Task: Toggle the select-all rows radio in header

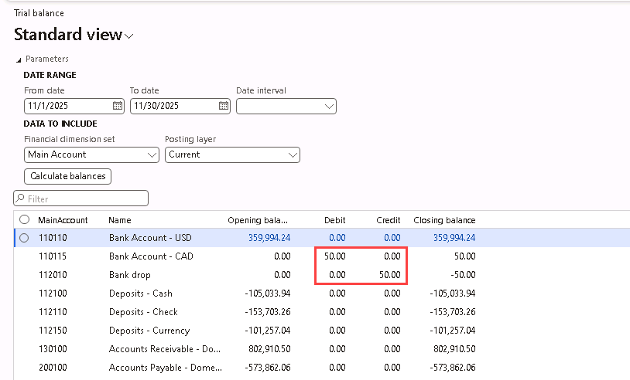Action: pyautogui.click(x=25, y=220)
